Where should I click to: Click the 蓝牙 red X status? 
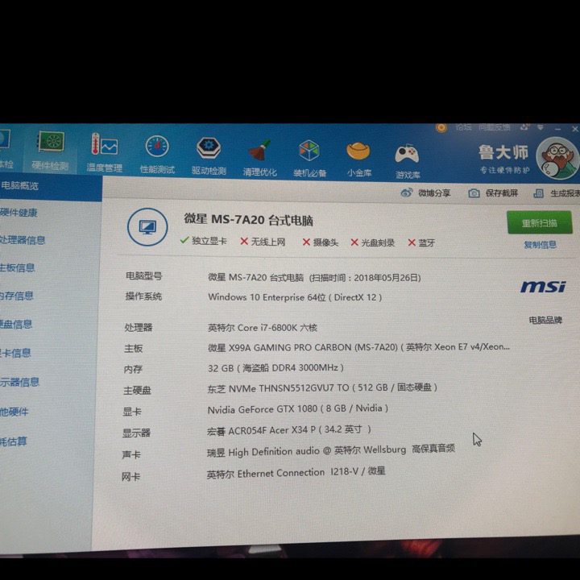click(x=421, y=243)
